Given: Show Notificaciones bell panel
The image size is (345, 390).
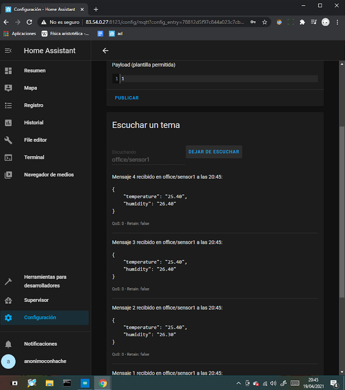Looking at the screenshot, I should [x=40, y=344].
